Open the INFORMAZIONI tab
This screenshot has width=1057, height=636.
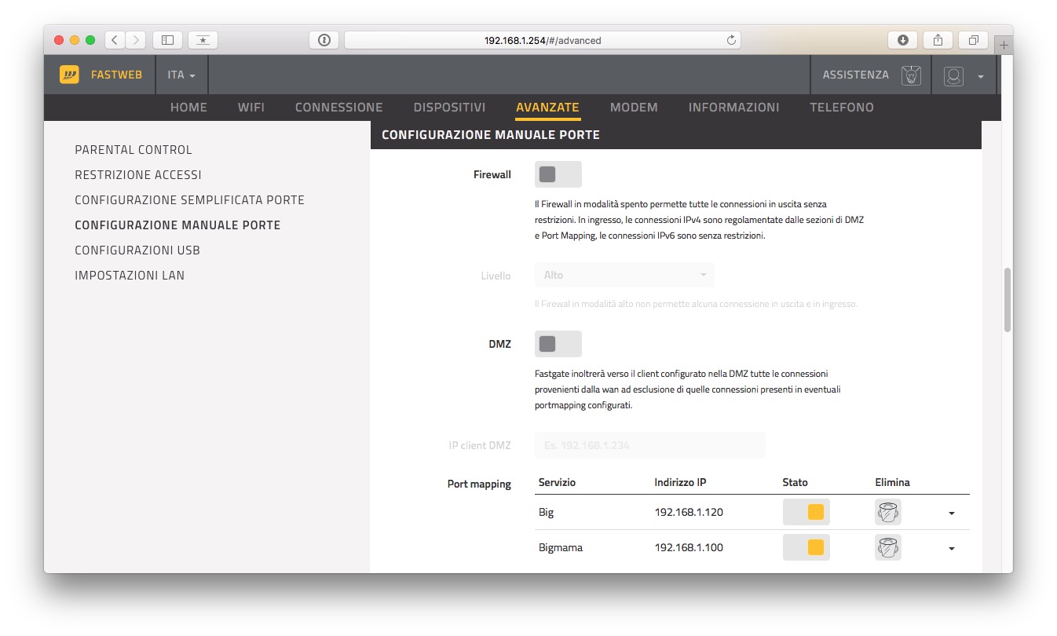pyautogui.click(x=734, y=108)
